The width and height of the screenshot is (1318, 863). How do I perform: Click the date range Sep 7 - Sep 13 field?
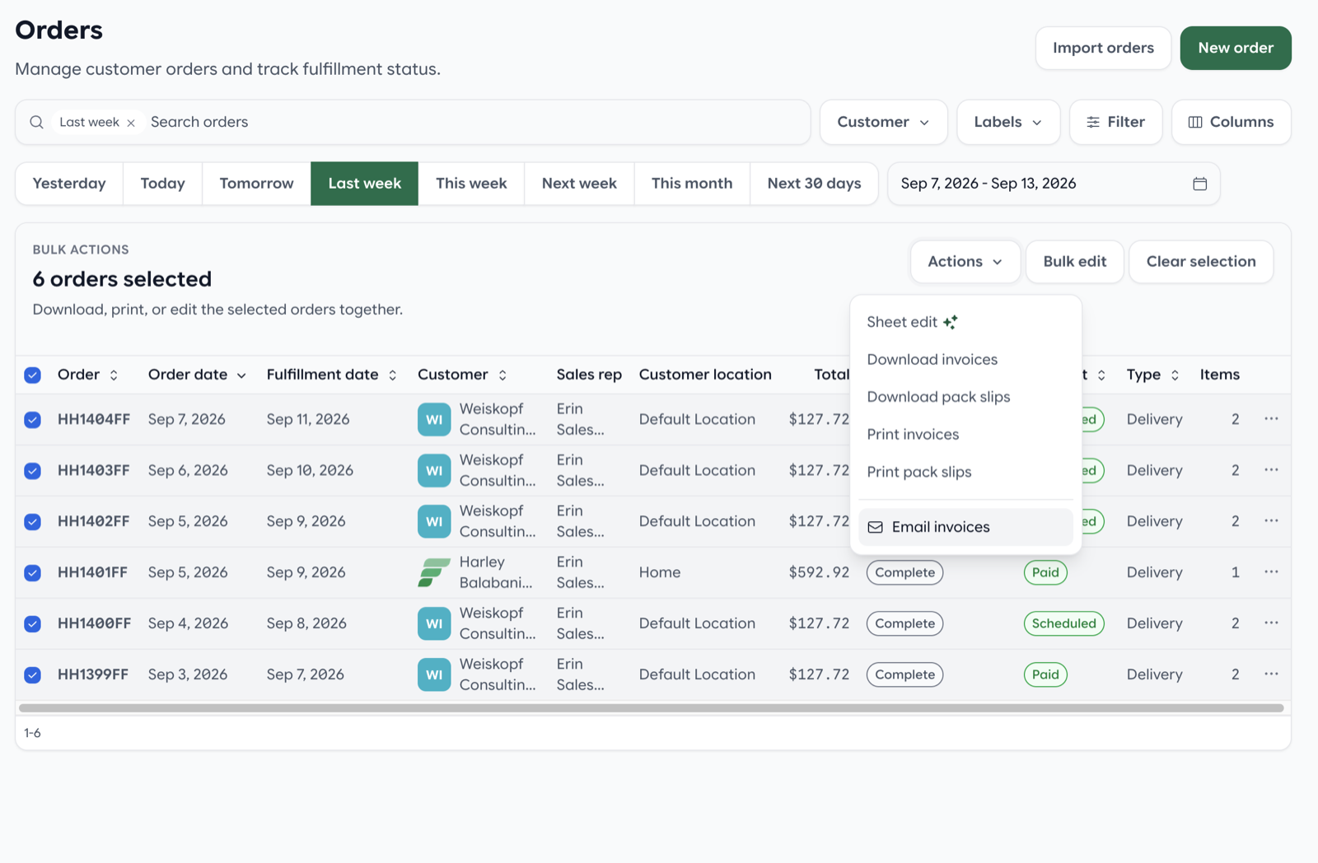[1054, 184]
